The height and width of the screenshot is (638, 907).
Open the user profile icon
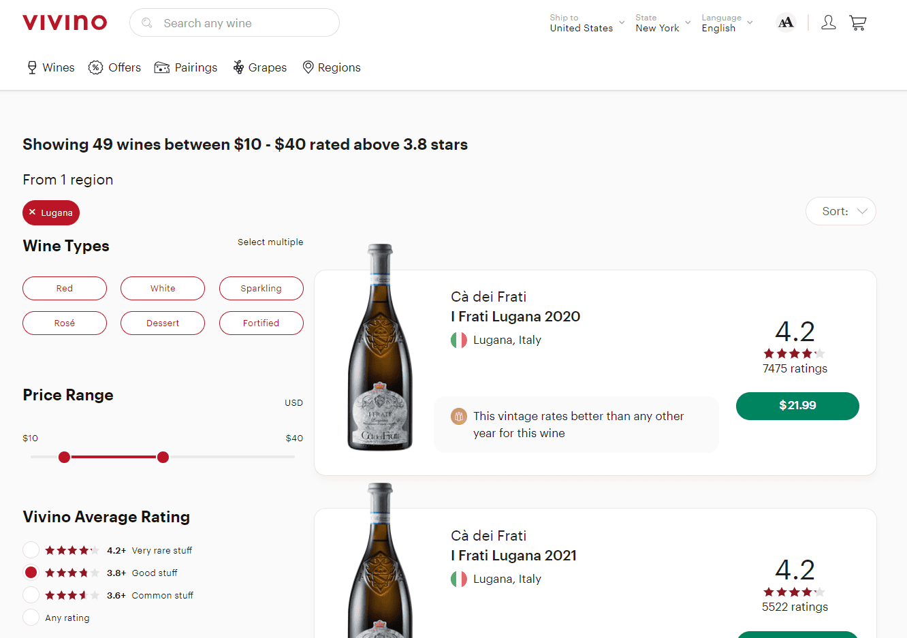(828, 22)
